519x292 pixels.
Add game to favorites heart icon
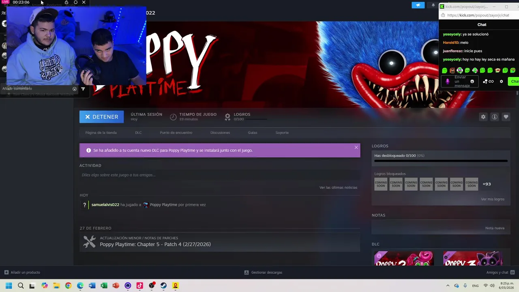tap(506, 117)
